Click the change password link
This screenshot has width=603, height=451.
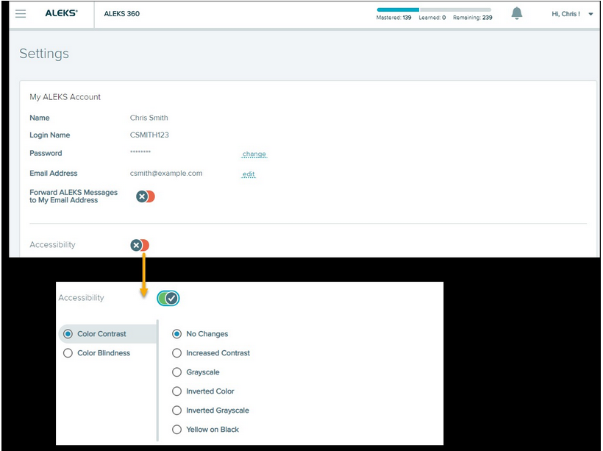click(x=254, y=155)
